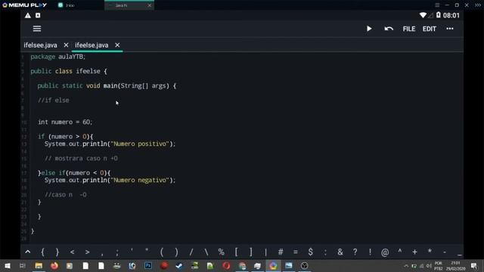Open the three-dot overflow menu
The width and height of the screenshot is (484, 272).
click(450, 29)
